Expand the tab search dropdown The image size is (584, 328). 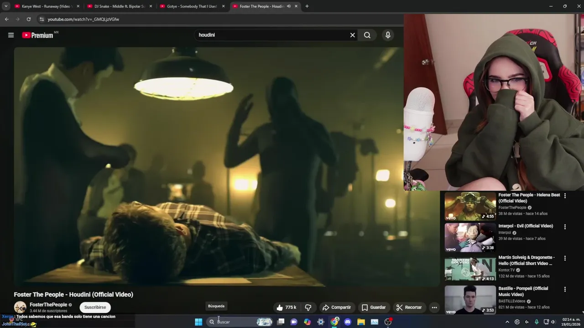6,6
